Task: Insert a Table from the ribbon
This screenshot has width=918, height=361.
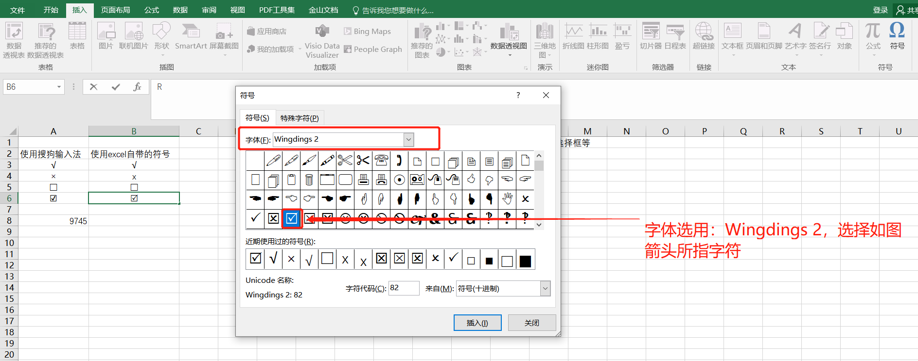Action: pos(77,36)
